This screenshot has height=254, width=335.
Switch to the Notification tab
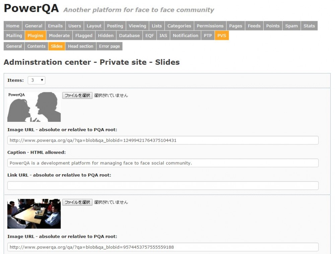pyautogui.click(x=185, y=36)
